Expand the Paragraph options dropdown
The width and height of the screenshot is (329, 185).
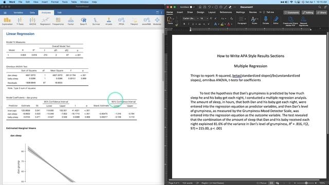(242, 21)
